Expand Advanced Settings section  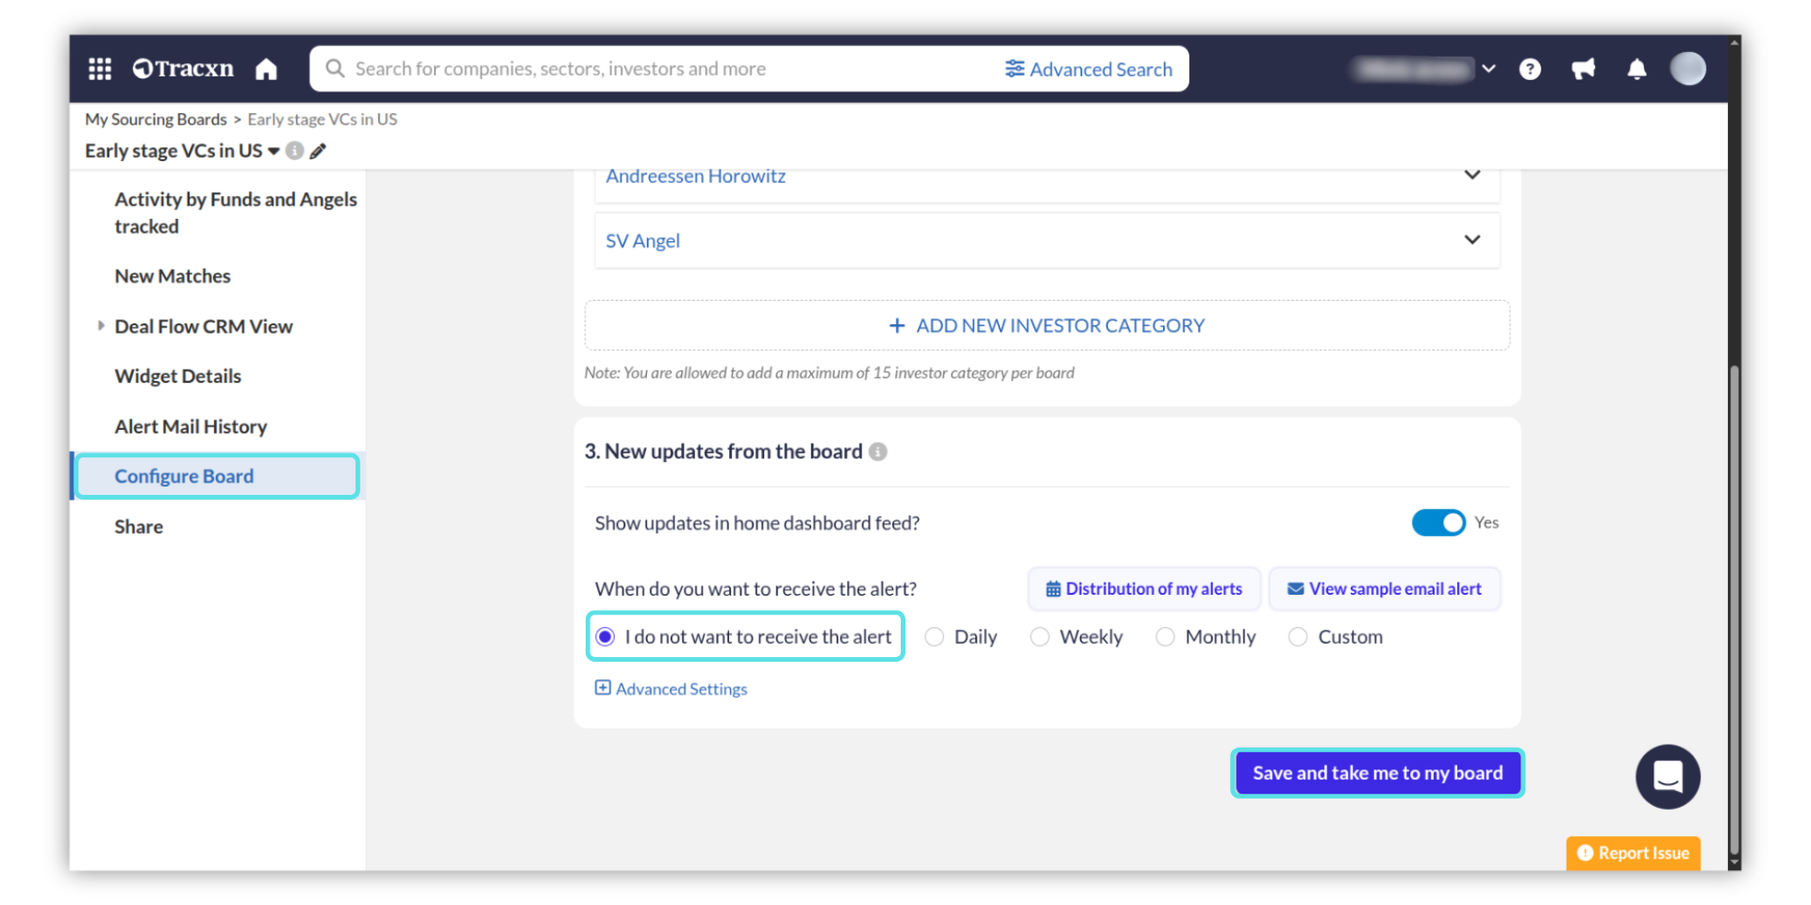point(672,689)
